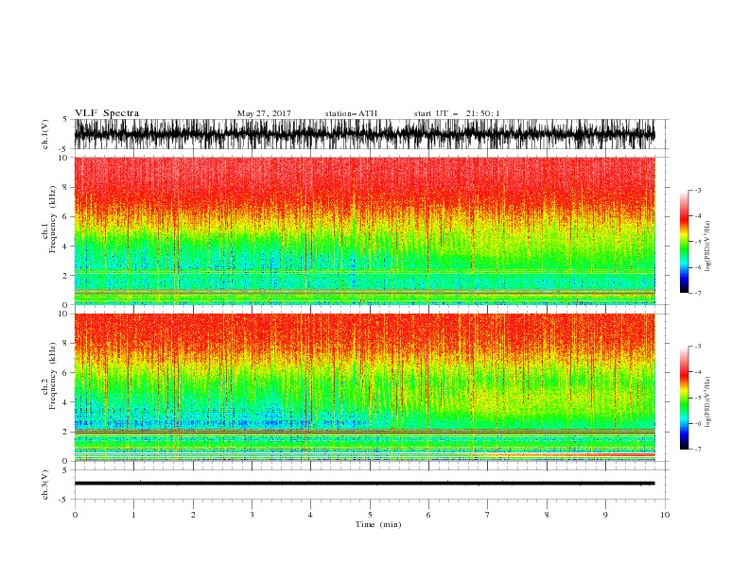Click the ch.1 voltage waveform trace
749x578 pixels.
(364, 134)
